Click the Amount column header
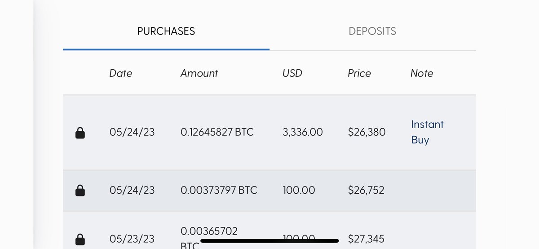539x249 pixels. point(199,73)
